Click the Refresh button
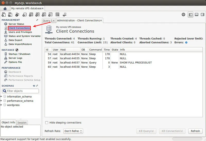Viewport: 206px width, 141px height. 195,131
